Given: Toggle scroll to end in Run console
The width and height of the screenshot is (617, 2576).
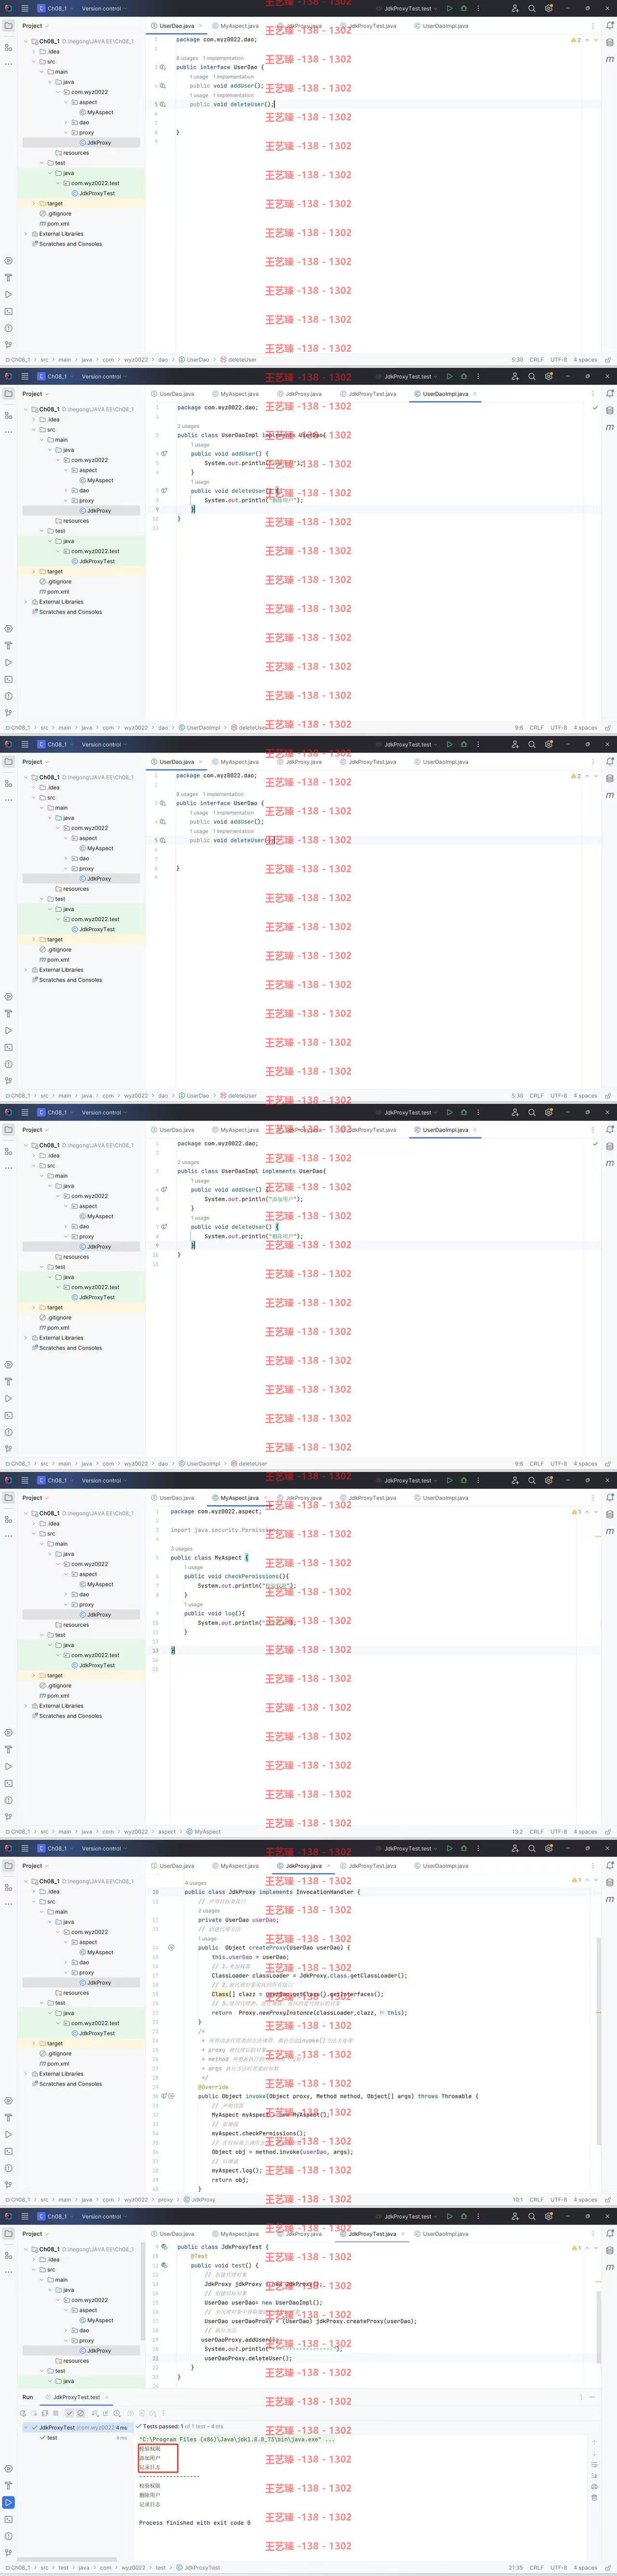Looking at the screenshot, I should [x=594, y=2476].
